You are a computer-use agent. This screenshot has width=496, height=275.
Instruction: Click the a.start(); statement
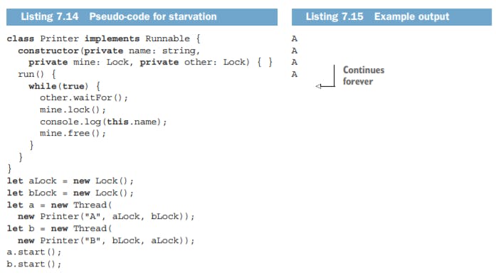point(34,252)
